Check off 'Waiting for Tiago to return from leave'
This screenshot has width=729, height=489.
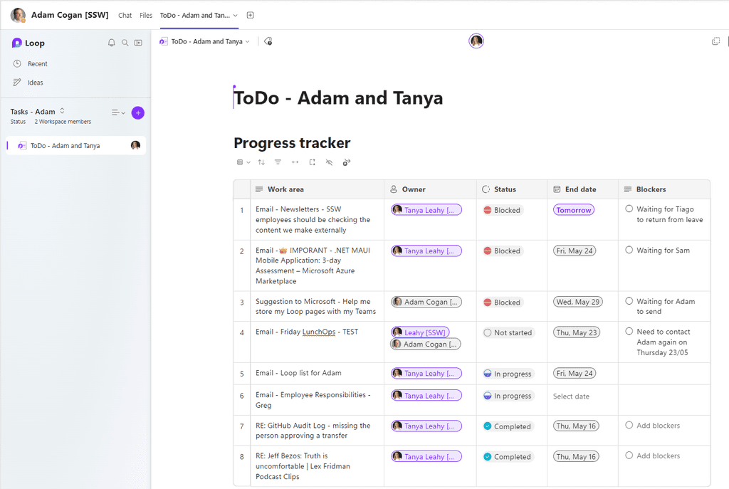click(x=629, y=208)
